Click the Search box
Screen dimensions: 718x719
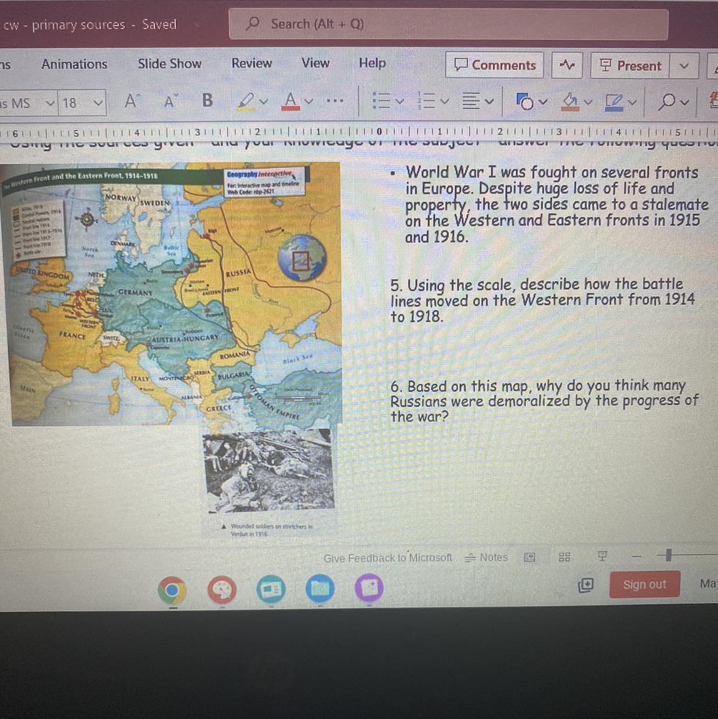tap(448, 24)
